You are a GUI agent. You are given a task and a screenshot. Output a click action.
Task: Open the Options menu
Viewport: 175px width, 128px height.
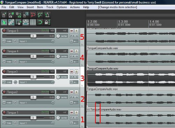click(x=62, y=7)
